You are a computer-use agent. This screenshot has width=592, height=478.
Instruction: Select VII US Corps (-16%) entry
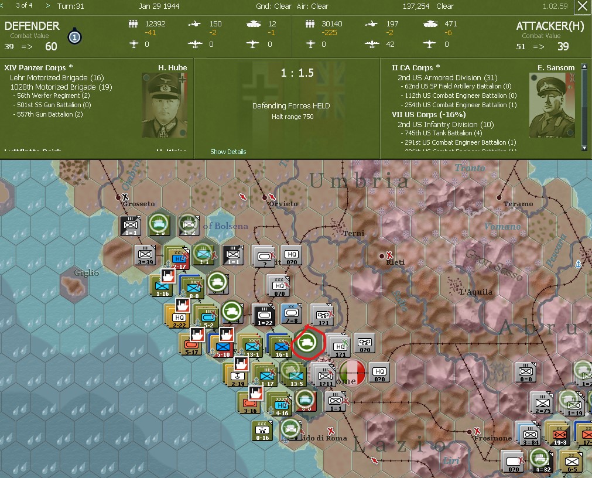pos(429,114)
